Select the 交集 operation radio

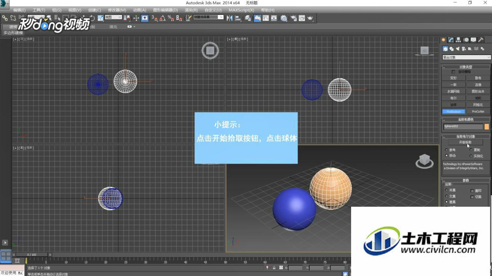pyautogui.click(x=447, y=196)
